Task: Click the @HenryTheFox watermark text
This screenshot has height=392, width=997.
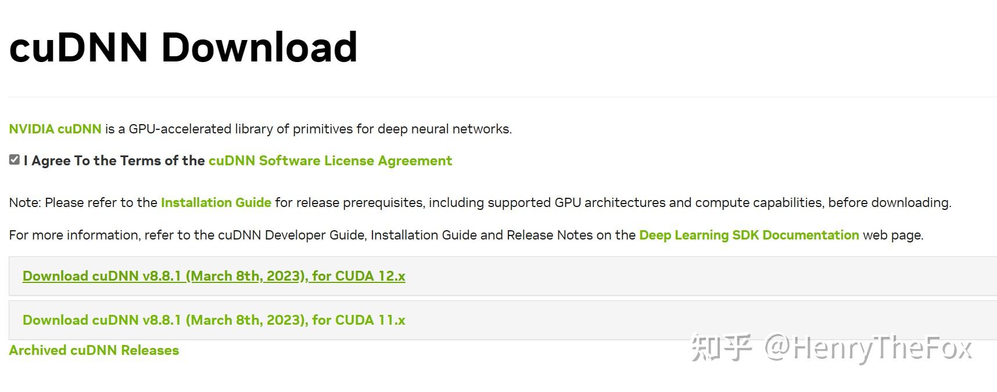Action: [x=868, y=348]
